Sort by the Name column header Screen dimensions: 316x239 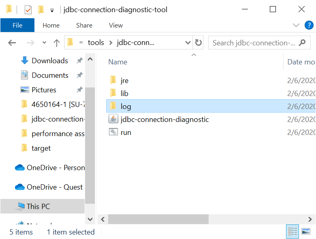click(118, 62)
